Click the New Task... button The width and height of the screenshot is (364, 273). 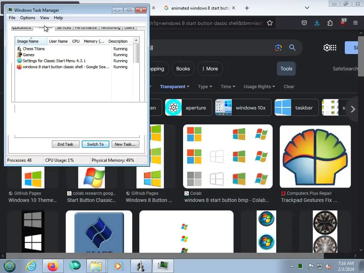125,144
